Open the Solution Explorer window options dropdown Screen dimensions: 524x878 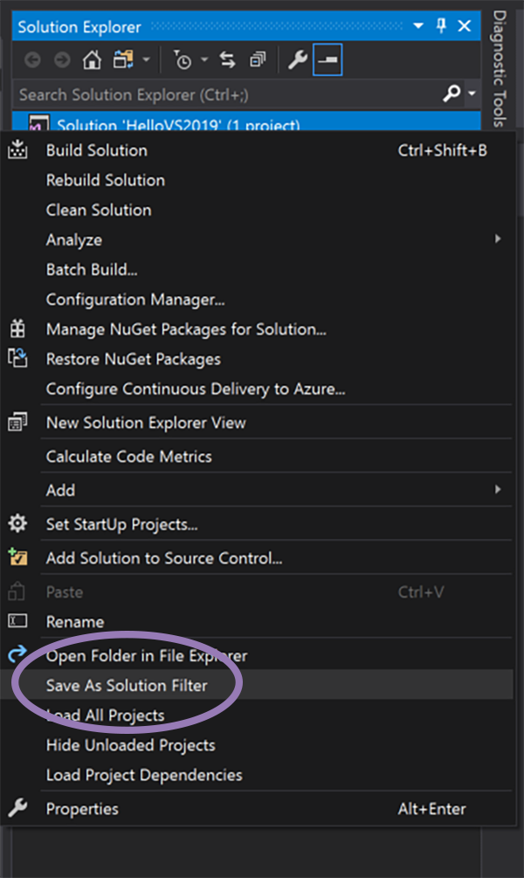418,26
